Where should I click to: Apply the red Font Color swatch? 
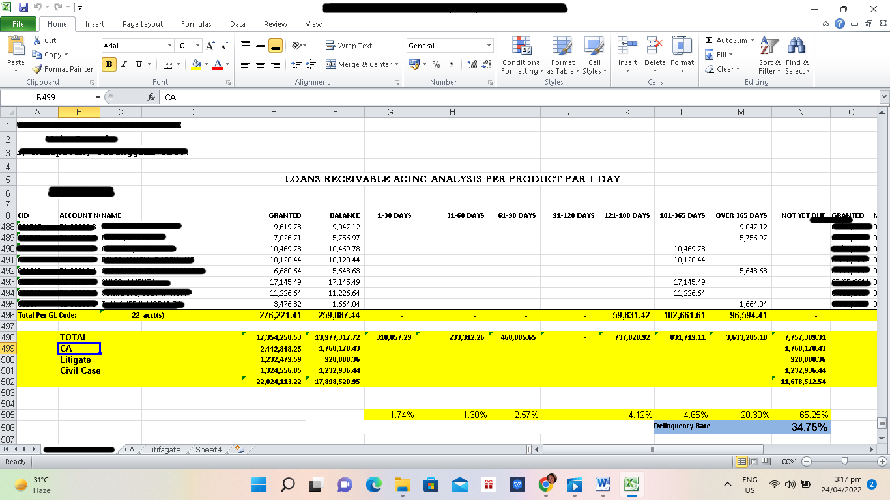(x=217, y=64)
